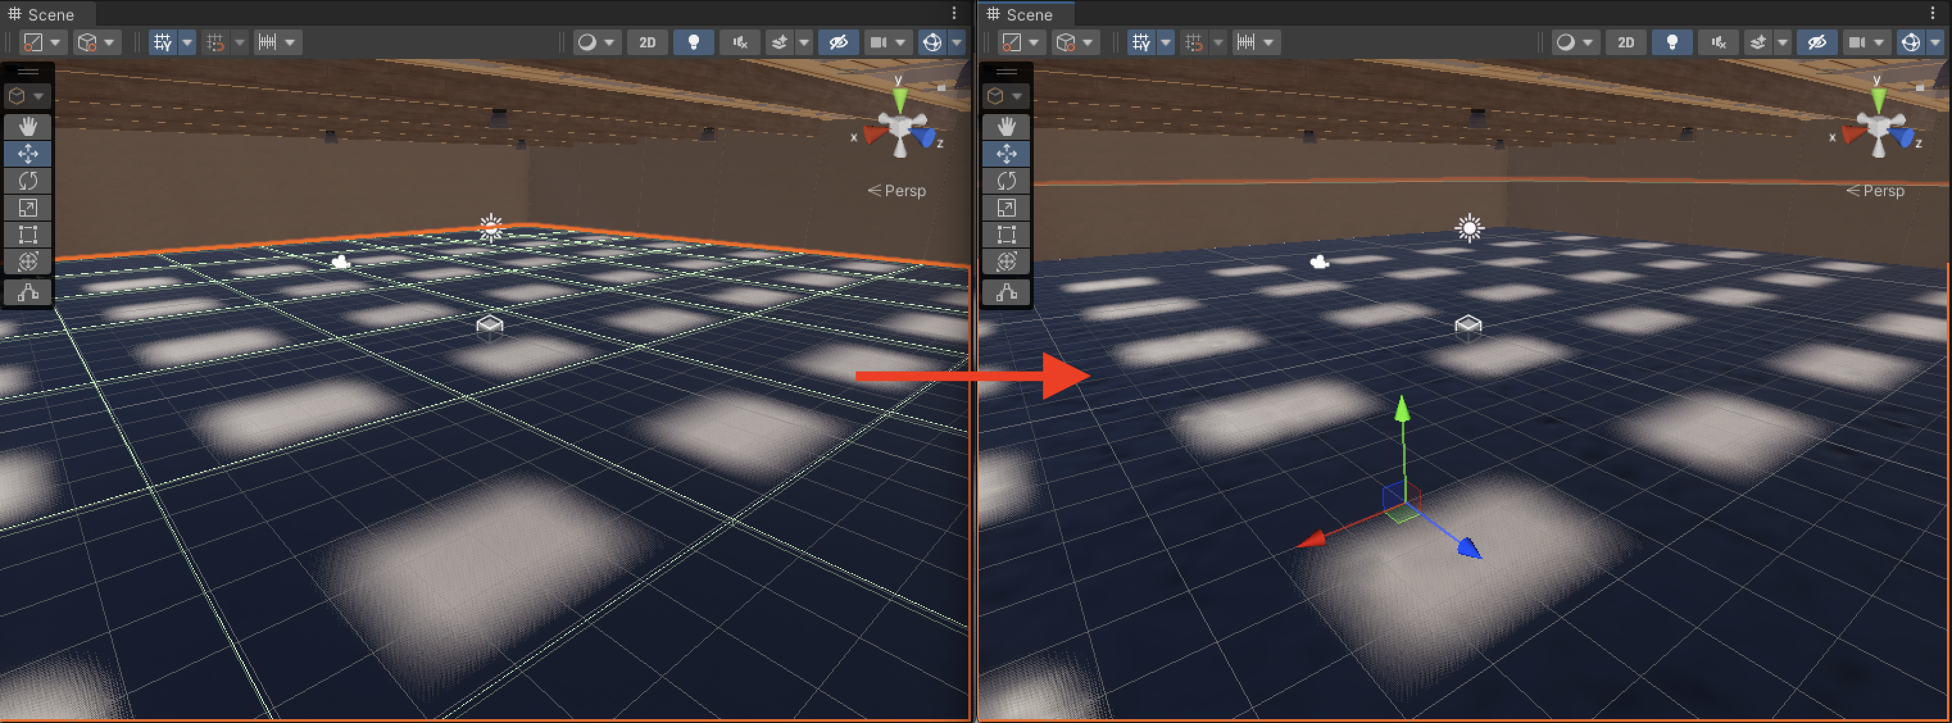Toggle grid snapping in left Scene view
This screenshot has height=723, width=1952.
coord(215,42)
